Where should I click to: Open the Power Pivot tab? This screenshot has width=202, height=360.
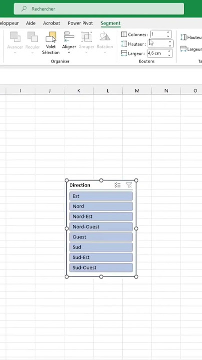pos(80,23)
